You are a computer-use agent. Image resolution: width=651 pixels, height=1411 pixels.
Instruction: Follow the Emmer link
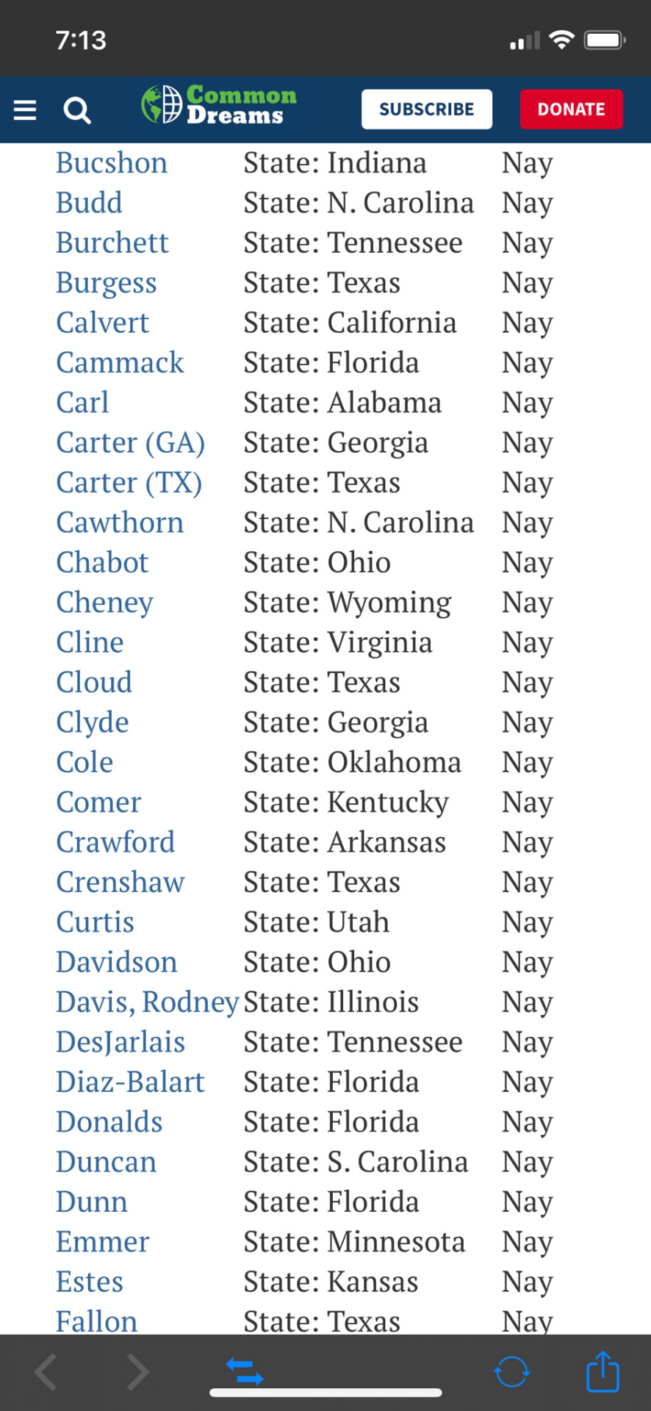tap(103, 1242)
